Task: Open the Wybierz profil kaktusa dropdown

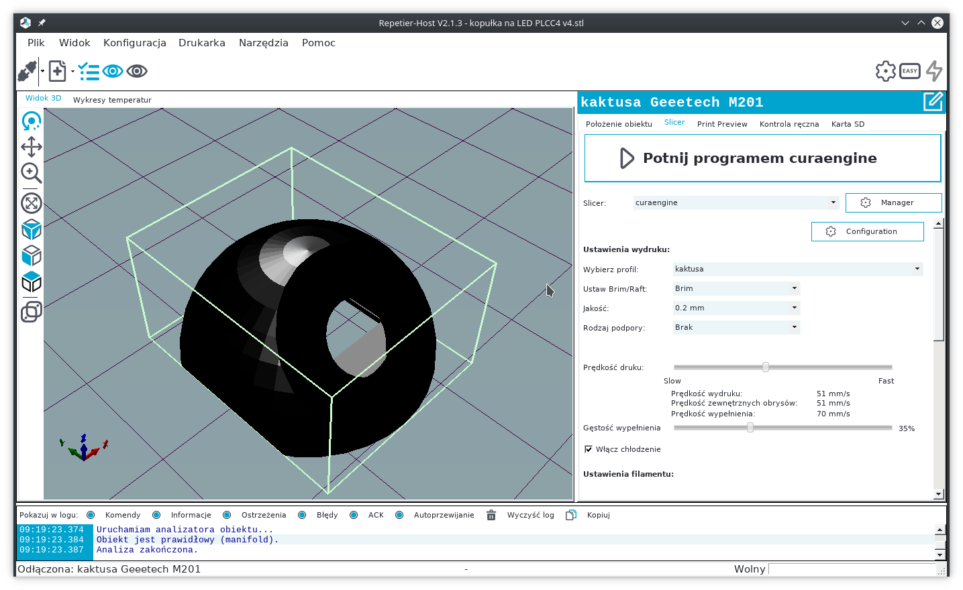Action: coord(798,269)
